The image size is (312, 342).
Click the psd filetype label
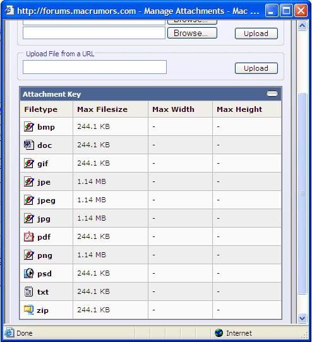coord(44,273)
